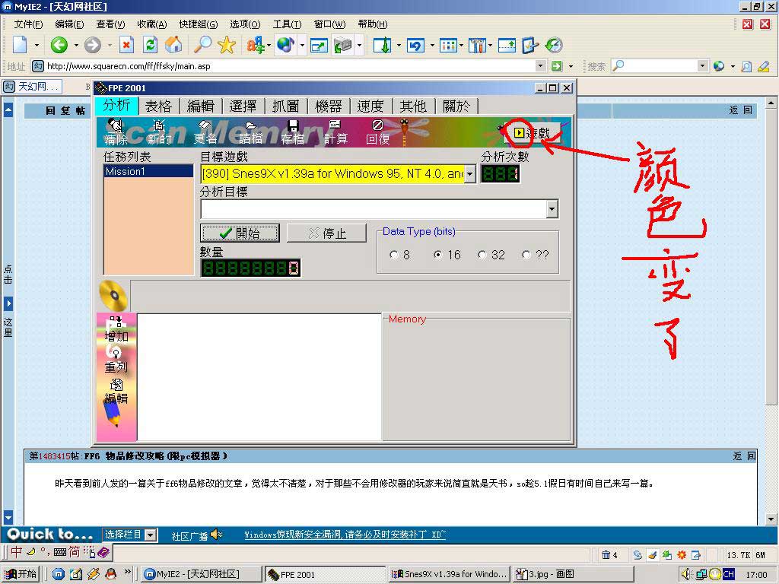Click the 搜索 search input field
This screenshot has height=584, width=779.
coord(661,65)
